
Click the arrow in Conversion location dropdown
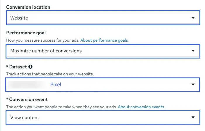193,18
